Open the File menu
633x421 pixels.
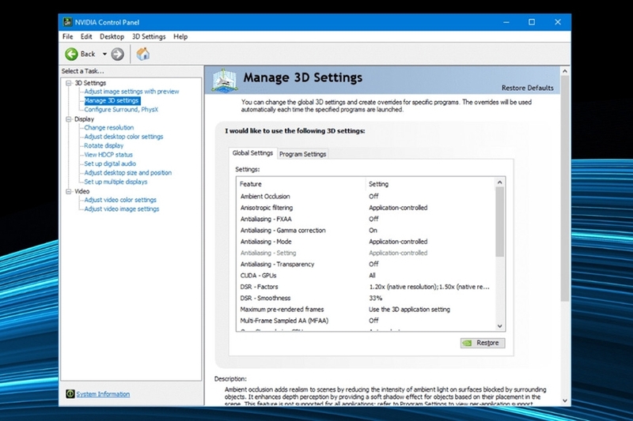[68, 36]
